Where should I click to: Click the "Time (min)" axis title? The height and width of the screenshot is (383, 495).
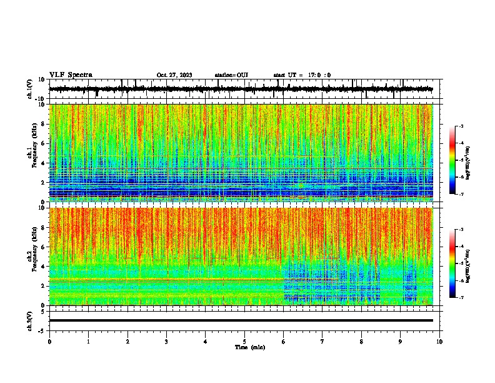point(250,347)
